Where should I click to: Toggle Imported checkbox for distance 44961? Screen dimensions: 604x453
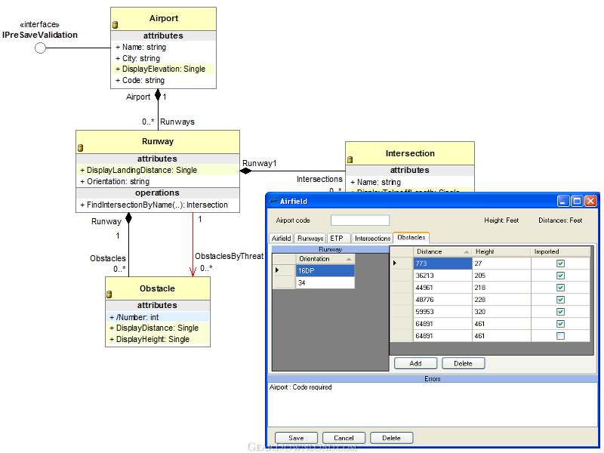click(x=560, y=288)
